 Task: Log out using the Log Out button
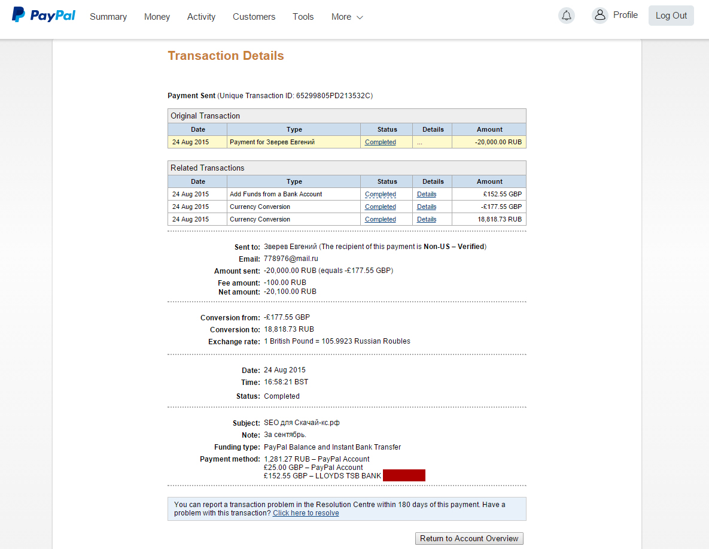pyautogui.click(x=671, y=16)
